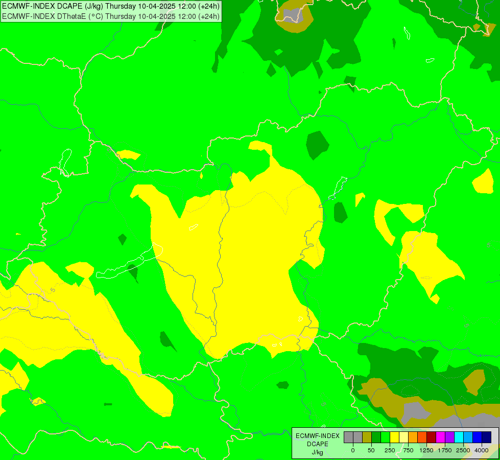Image resolution: width=500 pixels, height=460 pixels.
Task: Click the DCAPE label in legend
Action: pyautogui.click(x=318, y=444)
